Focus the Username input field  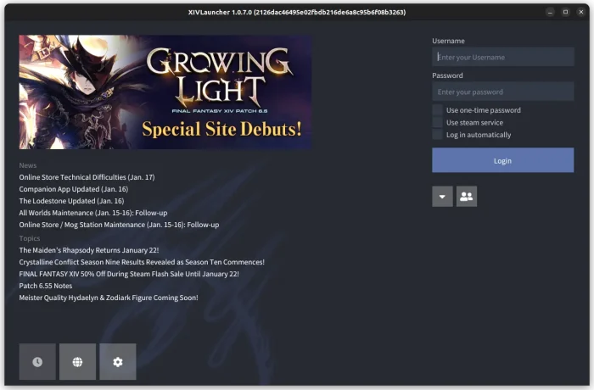pyautogui.click(x=502, y=57)
